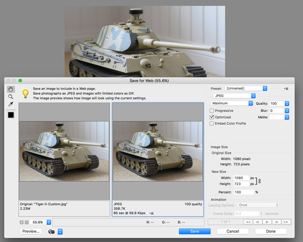Screen dimensions: 303x242
Task: Click the preview browser icon
Action: pyautogui.click(x=51, y=231)
